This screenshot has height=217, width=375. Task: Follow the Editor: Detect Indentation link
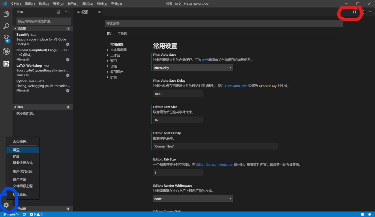[214, 165]
